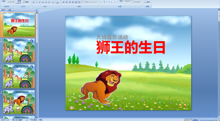Image resolution: width=220 pixels, height=121 pixels.
Task: Fit slide to current window button
Action: click(x=218, y=120)
